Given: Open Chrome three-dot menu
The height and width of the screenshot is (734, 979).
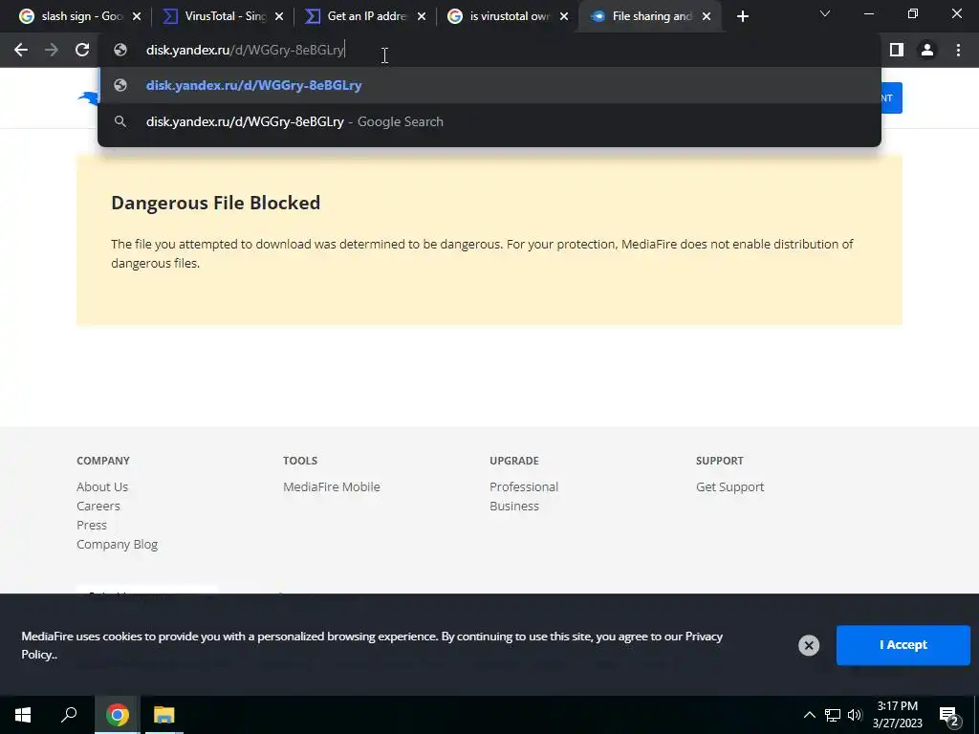Looking at the screenshot, I should point(958,50).
